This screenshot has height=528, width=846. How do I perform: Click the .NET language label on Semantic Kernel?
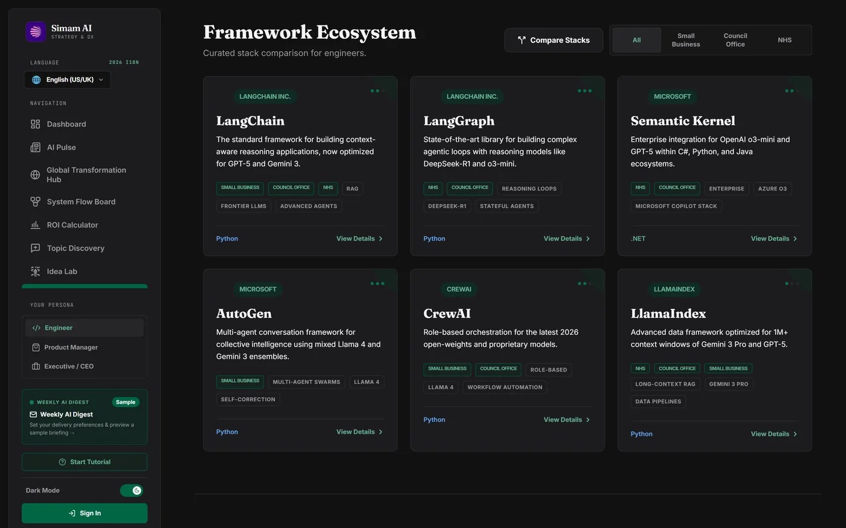[x=638, y=239]
